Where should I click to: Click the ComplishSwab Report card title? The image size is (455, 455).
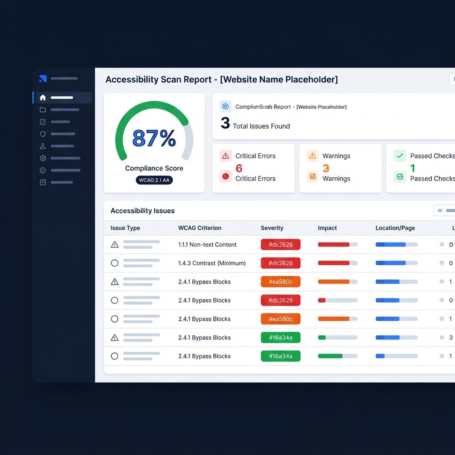291,107
